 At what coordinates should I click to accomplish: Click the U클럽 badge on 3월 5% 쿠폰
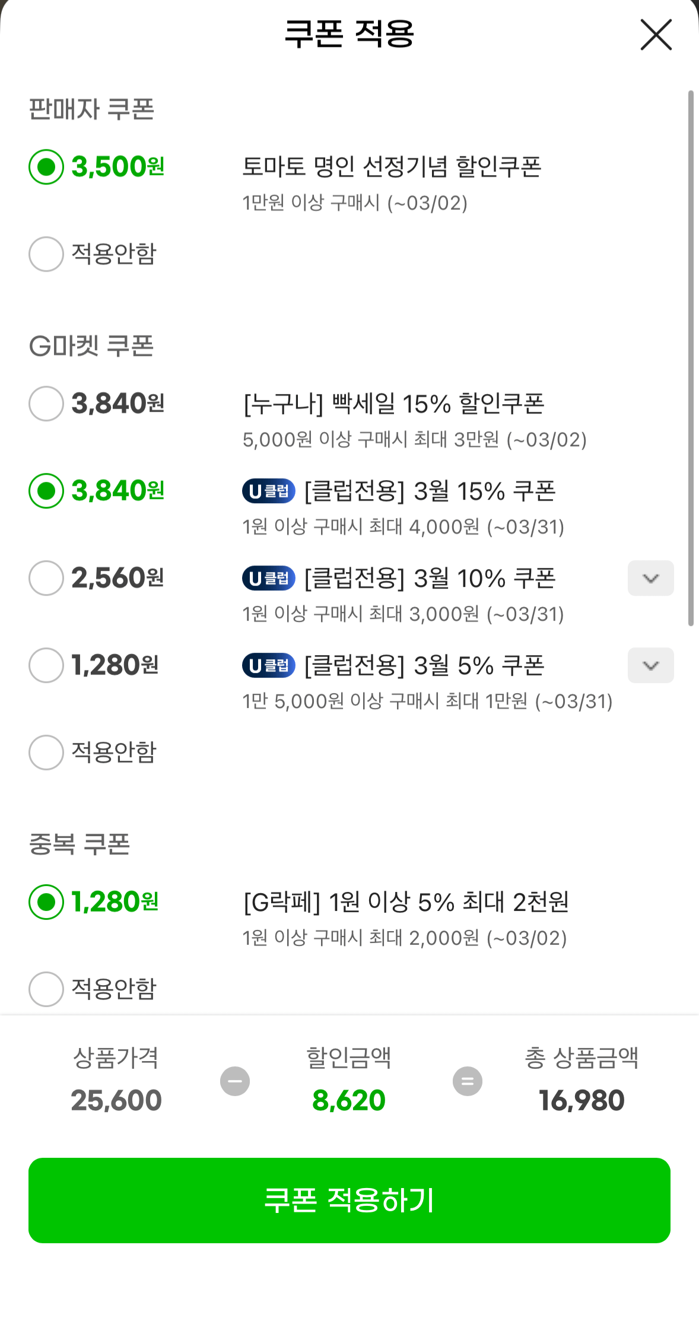[x=269, y=666]
